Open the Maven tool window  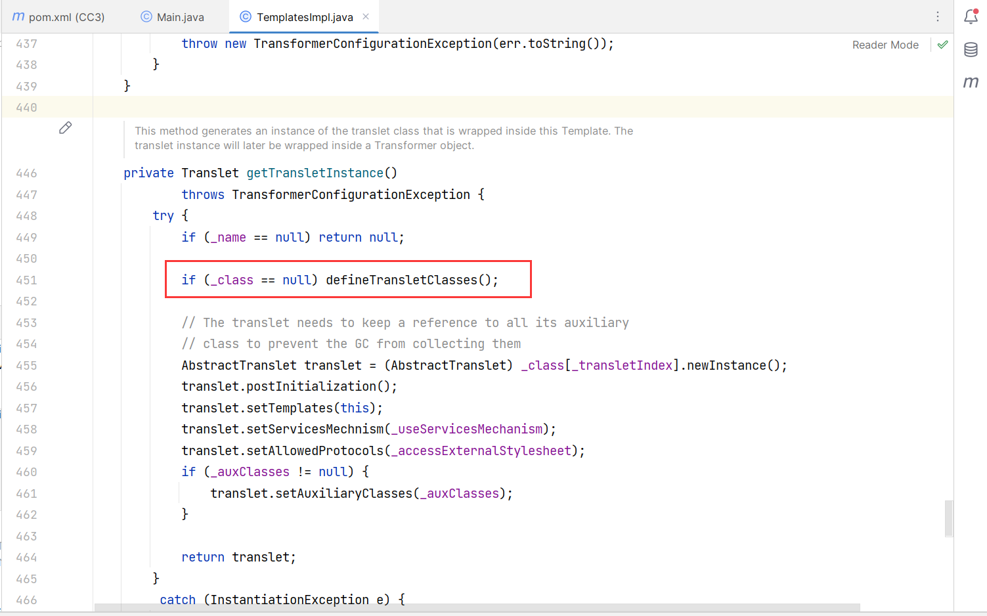pos(971,82)
